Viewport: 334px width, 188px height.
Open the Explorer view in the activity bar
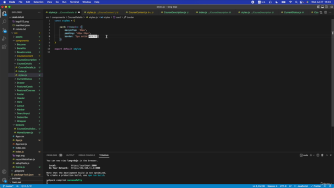pyautogui.click(x=4, y=14)
